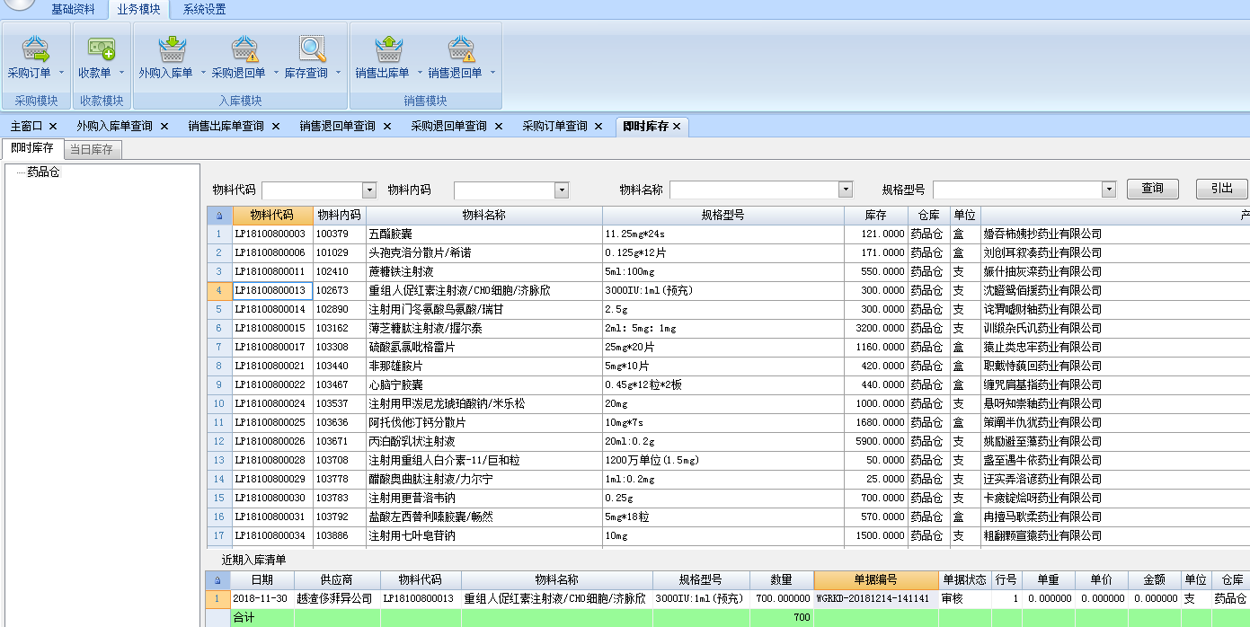This screenshot has height=627, width=1250.
Task: Click the corner icon of the 近期入库清单 grid
Action: pyautogui.click(x=216, y=580)
